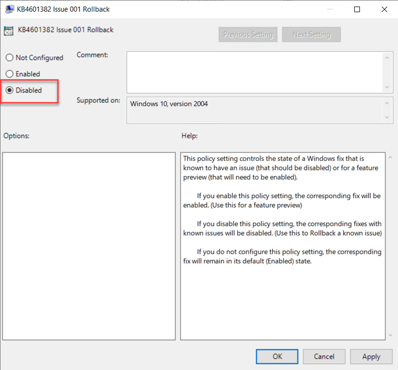398x370 pixels.
Task: Click the 'If you enable this policy setting' paragraph
Action: click(x=282, y=200)
